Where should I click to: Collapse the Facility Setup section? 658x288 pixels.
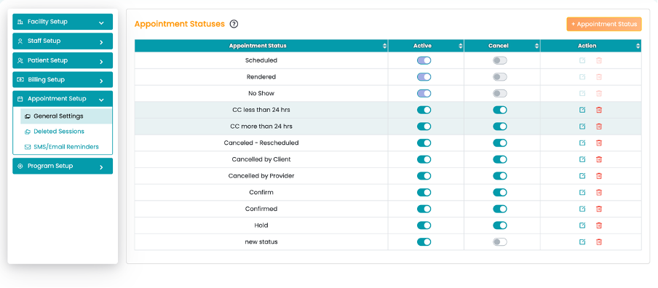(63, 22)
